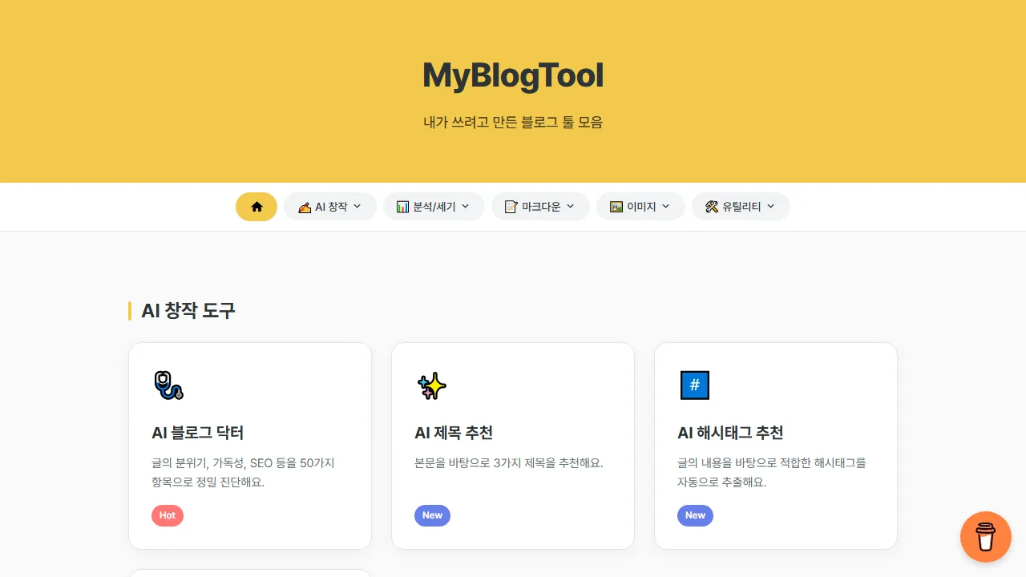Click the purple New badge on AI 해시태그 추천

[x=695, y=515]
